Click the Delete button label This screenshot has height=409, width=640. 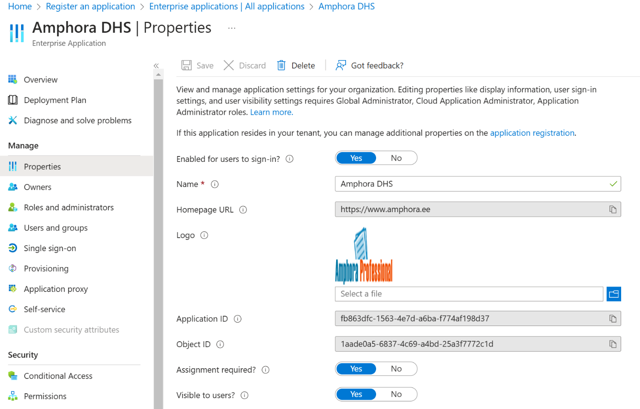tap(303, 65)
